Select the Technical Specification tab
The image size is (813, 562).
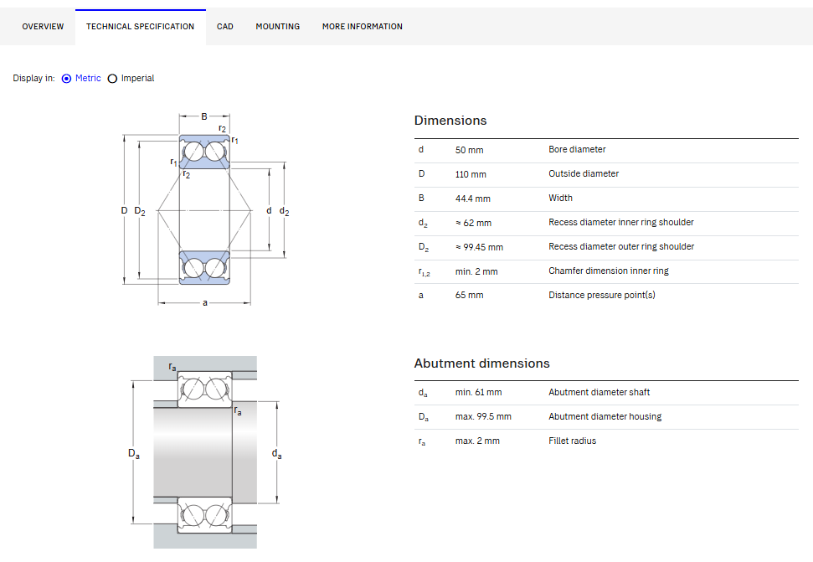point(140,27)
